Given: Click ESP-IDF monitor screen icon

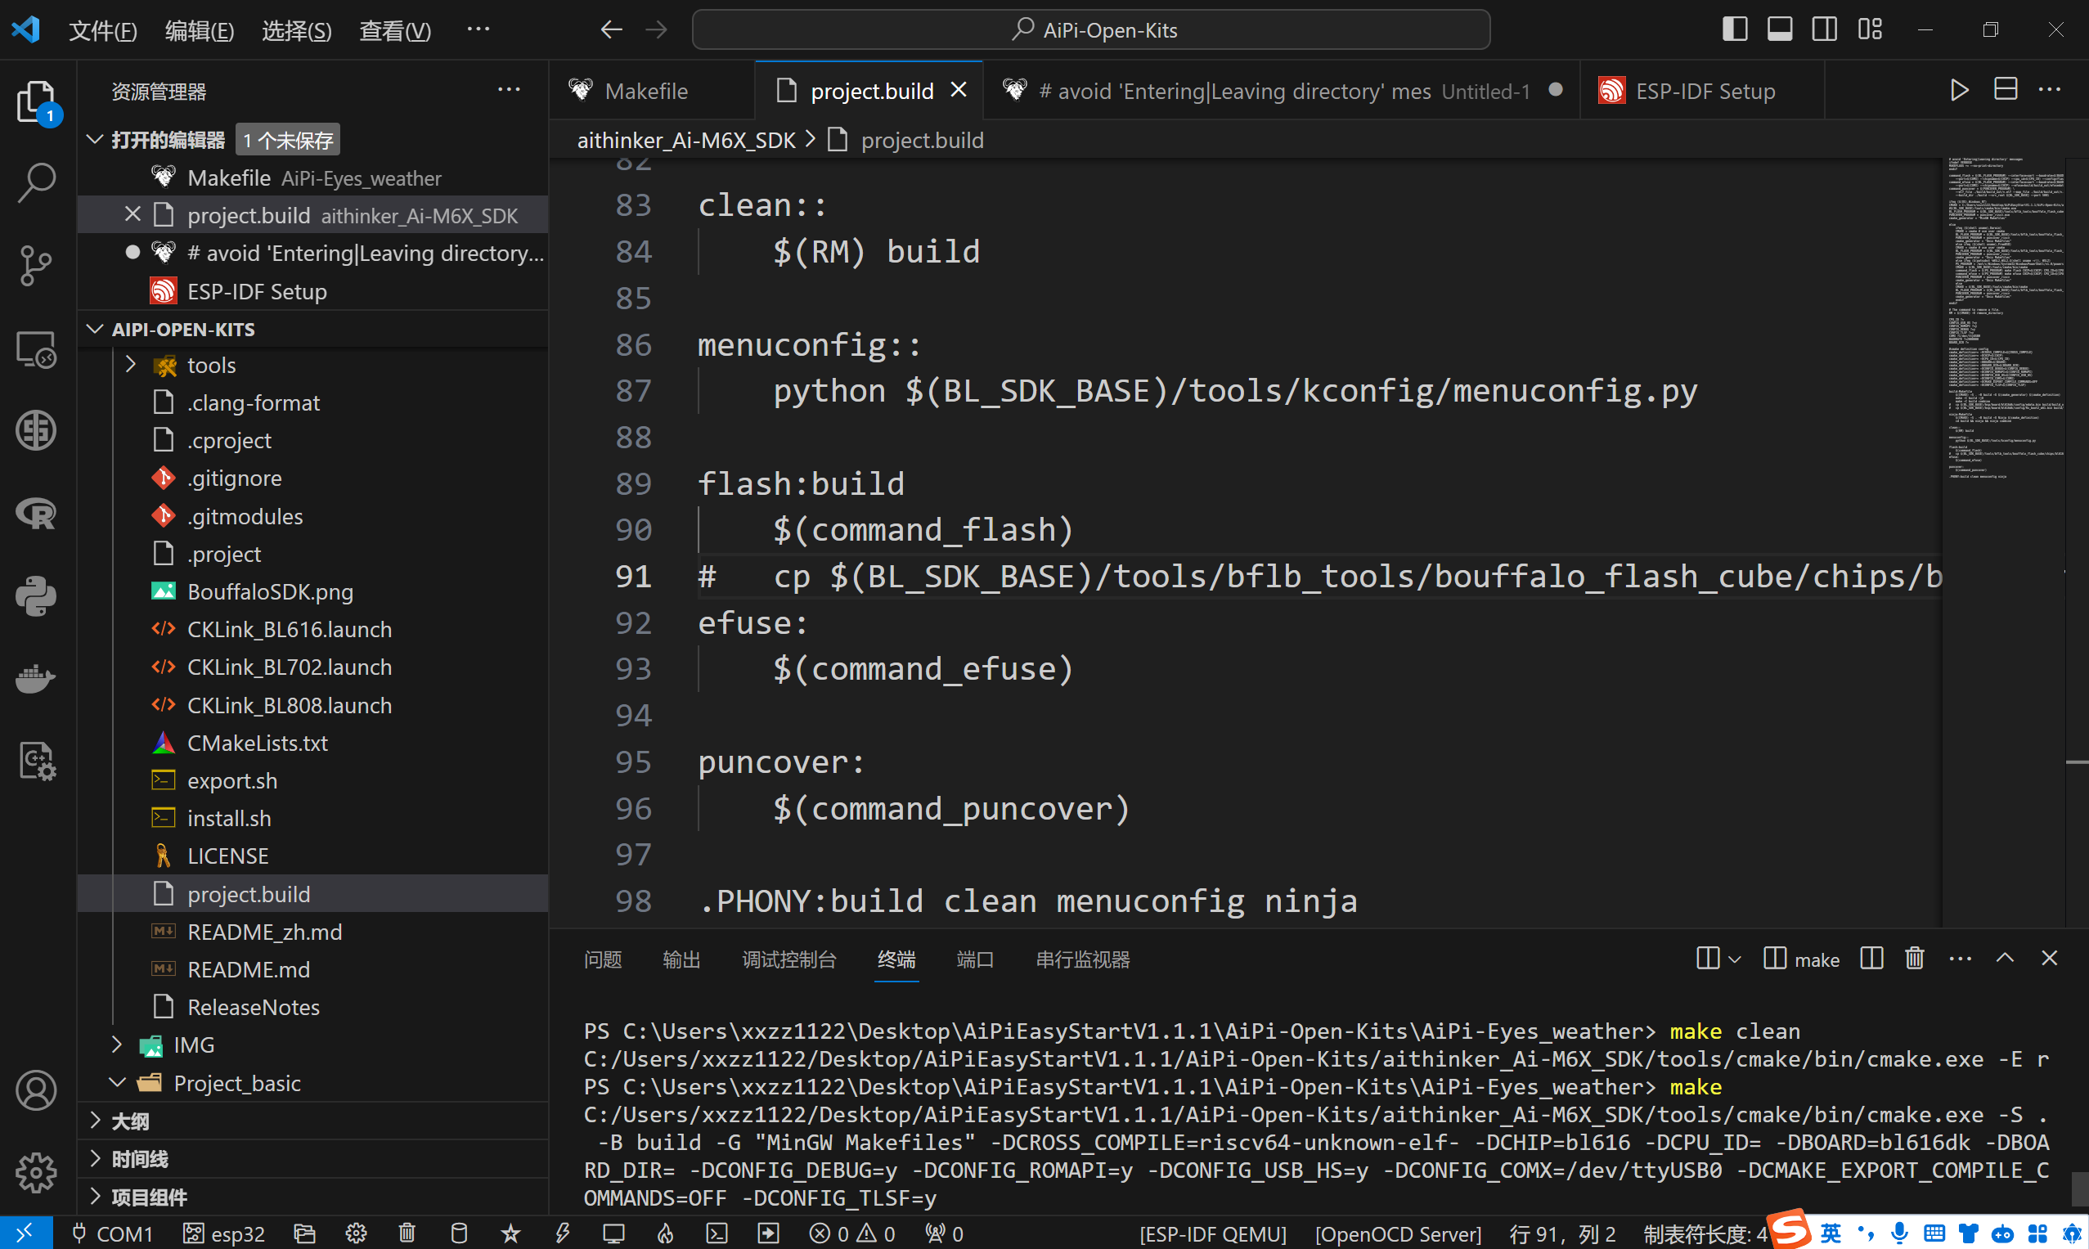Looking at the screenshot, I should click(x=613, y=1233).
